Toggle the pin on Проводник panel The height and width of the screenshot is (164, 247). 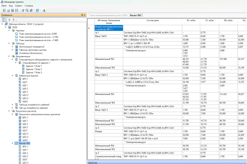(82, 15)
